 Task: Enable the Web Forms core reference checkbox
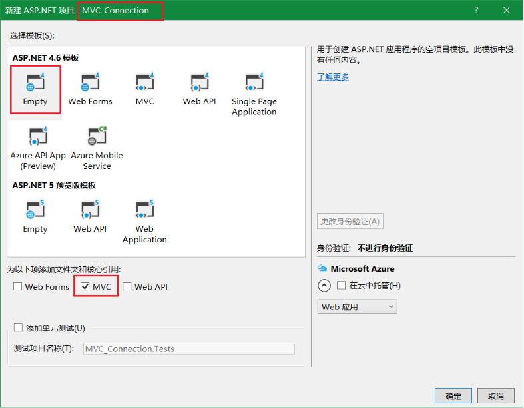[18, 287]
